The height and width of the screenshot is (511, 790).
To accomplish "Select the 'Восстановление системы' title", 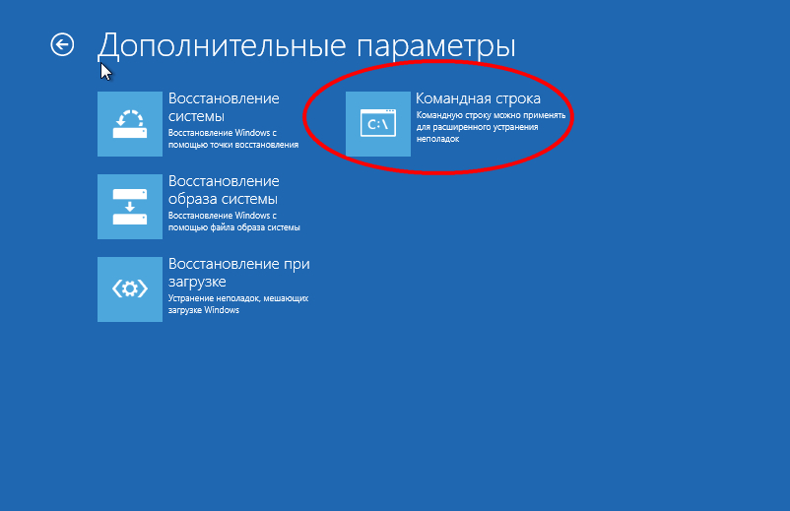I will pyautogui.click(x=224, y=106).
